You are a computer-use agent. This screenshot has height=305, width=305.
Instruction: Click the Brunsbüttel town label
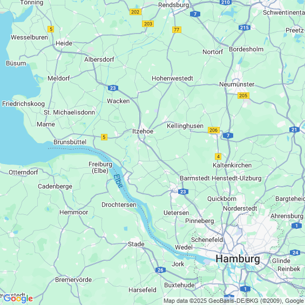pyautogui.click(x=70, y=142)
